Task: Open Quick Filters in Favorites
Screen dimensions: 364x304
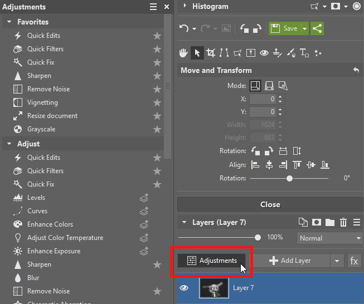Action: [45, 49]
